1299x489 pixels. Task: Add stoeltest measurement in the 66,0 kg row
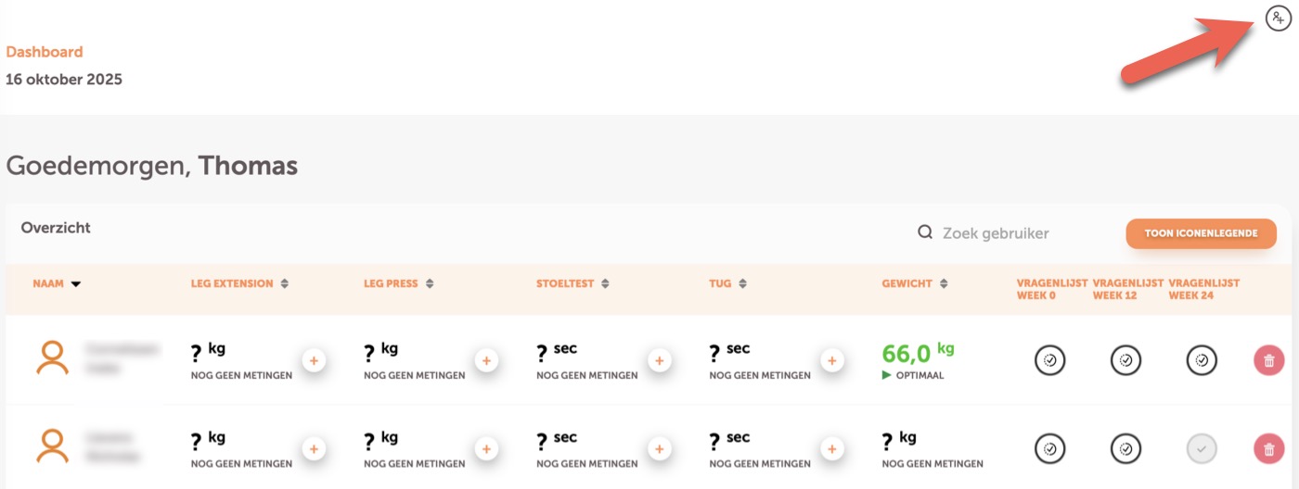click(x=660, y=360)
